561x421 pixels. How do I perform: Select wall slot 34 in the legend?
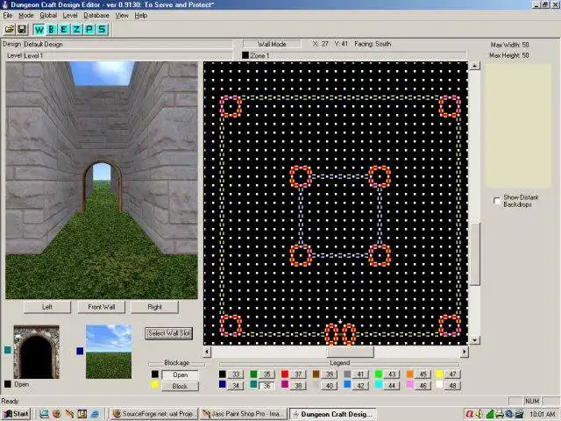point(236,386)
